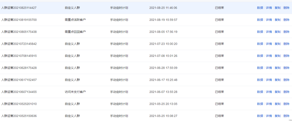The image size is (292, 121).
Task: Click 删除 for 人群运营20210607134455
Action: pos(286,92)
